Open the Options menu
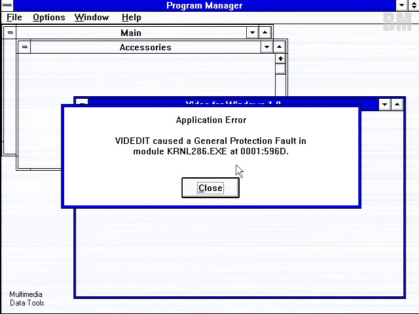 (49, 18)
